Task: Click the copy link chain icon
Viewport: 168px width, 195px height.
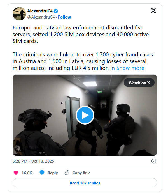Action: pos(67,173)
